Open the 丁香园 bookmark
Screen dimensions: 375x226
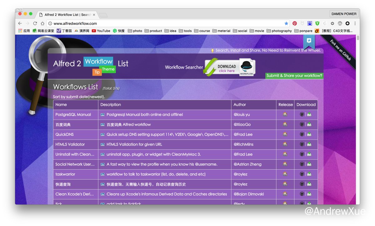coord(64,31)
